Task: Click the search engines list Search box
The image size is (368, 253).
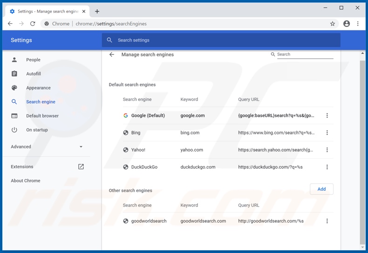Action: 305,54
